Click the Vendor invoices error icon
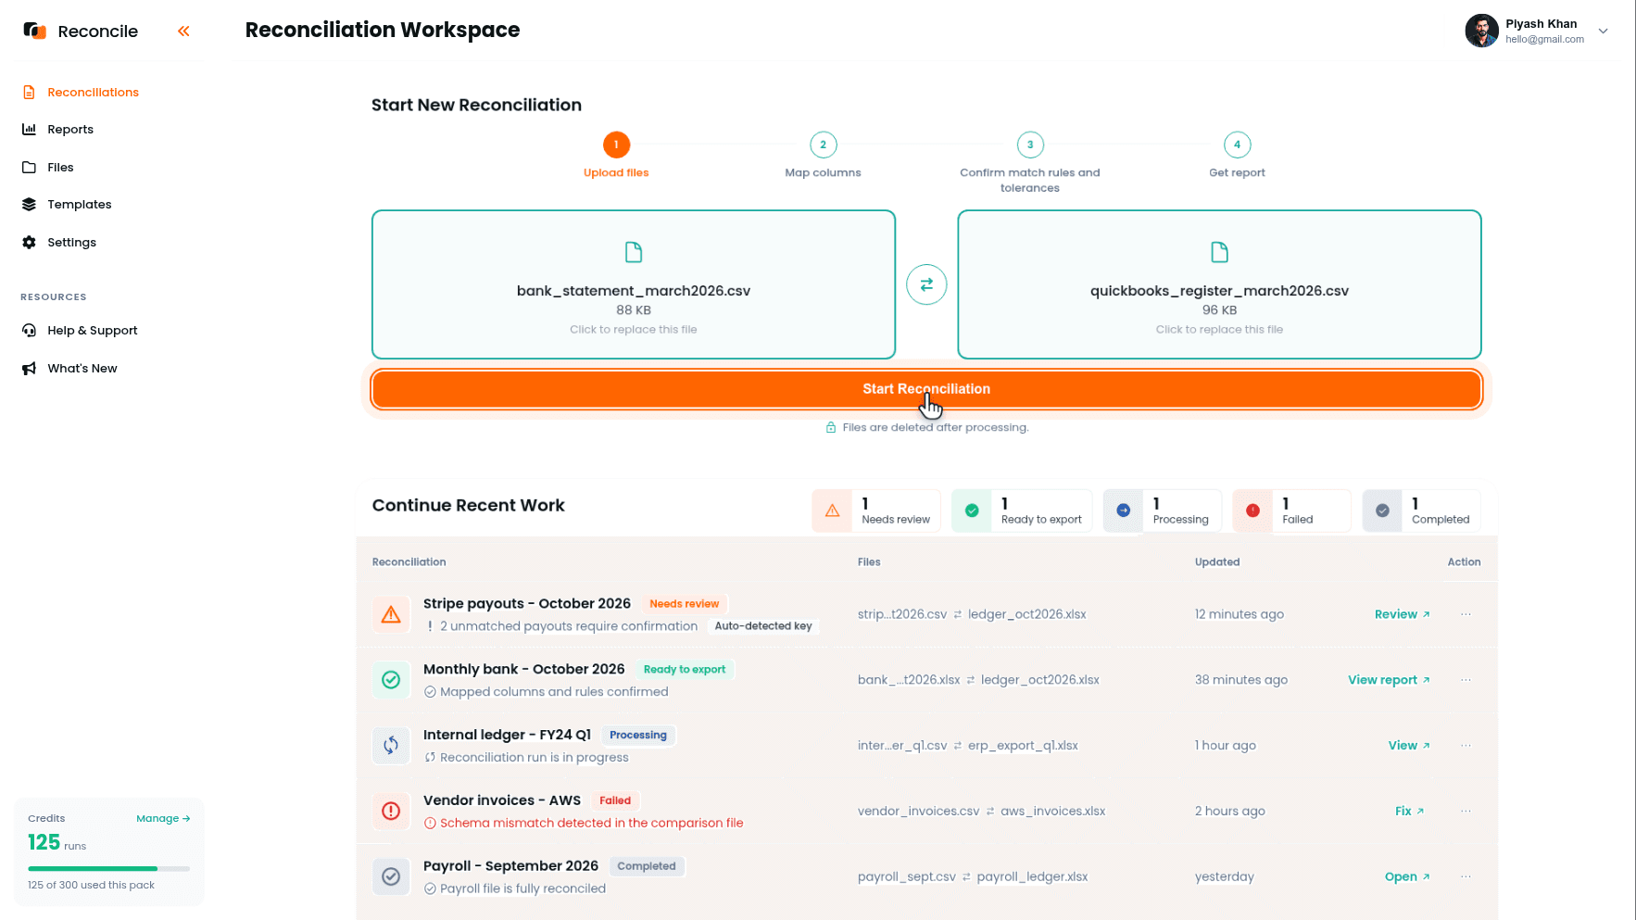 pyautogui.click(x=391, y=811)
